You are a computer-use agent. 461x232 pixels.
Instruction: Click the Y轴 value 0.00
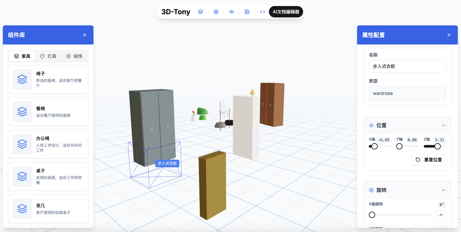[412, 140]
